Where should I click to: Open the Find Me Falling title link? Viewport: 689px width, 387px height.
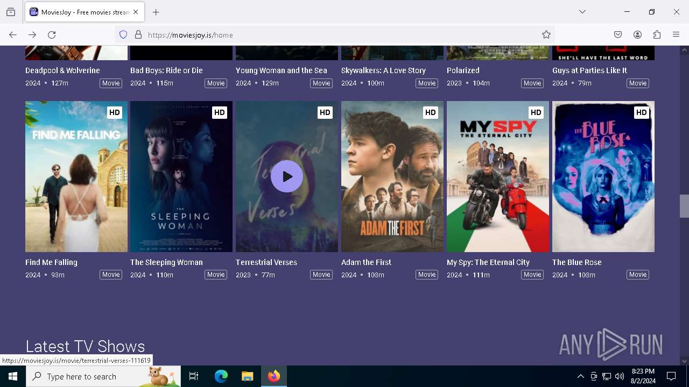pos(51,262)
